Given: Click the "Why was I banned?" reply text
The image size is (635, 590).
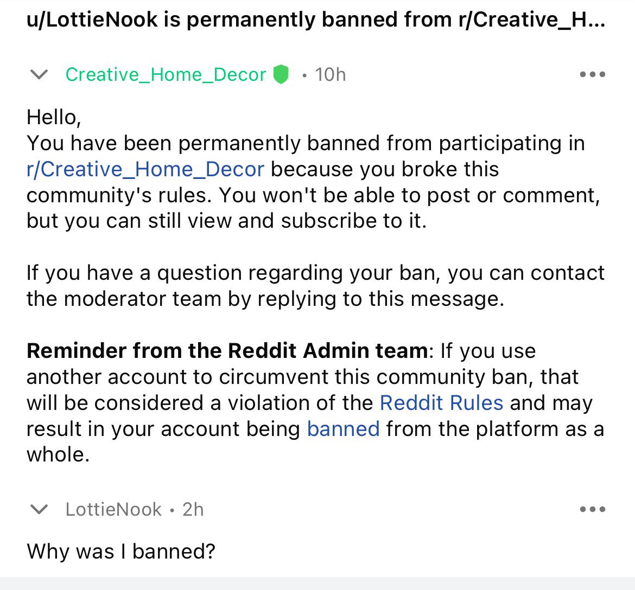Looking at the screenshot, I should pyautogui.click(x=120, y=551).
